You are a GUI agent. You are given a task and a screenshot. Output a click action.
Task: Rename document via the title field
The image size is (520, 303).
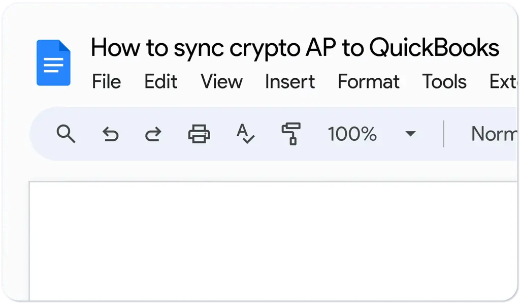pyautogui.click(x=295, y=48)
